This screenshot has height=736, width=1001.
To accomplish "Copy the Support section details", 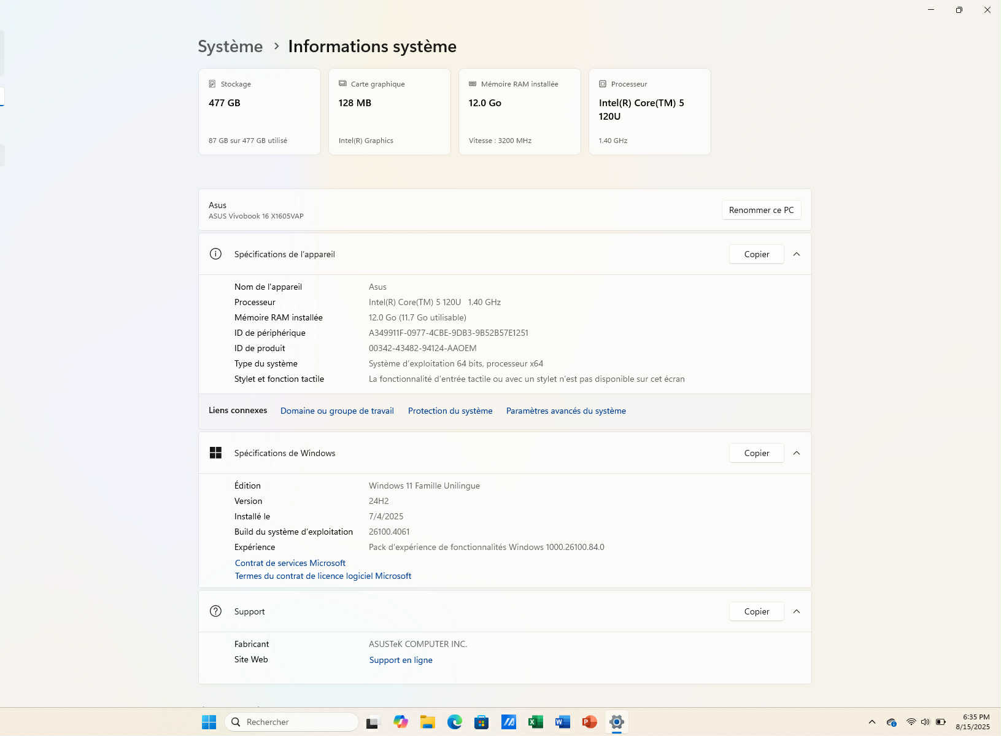I will [x=757, y=611].
